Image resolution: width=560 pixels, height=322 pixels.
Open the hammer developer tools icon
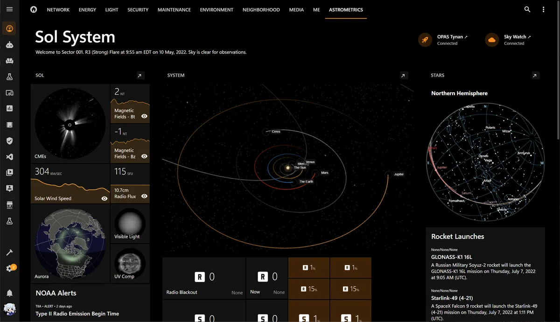click(9, 252)
